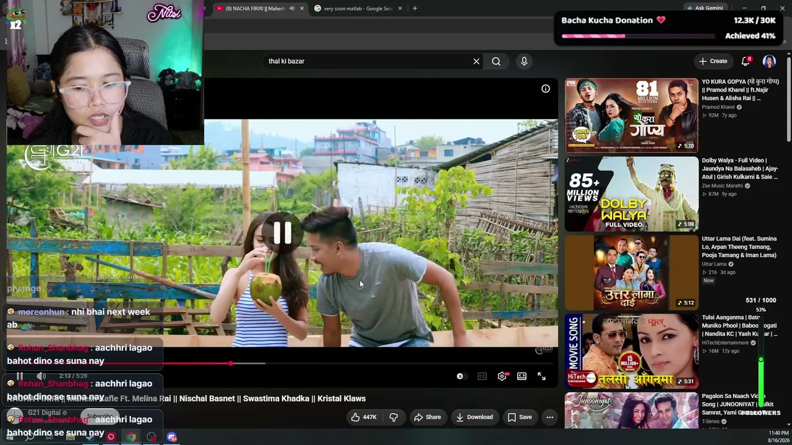Enter fullscreen video mode

click(x=541, y=376)
